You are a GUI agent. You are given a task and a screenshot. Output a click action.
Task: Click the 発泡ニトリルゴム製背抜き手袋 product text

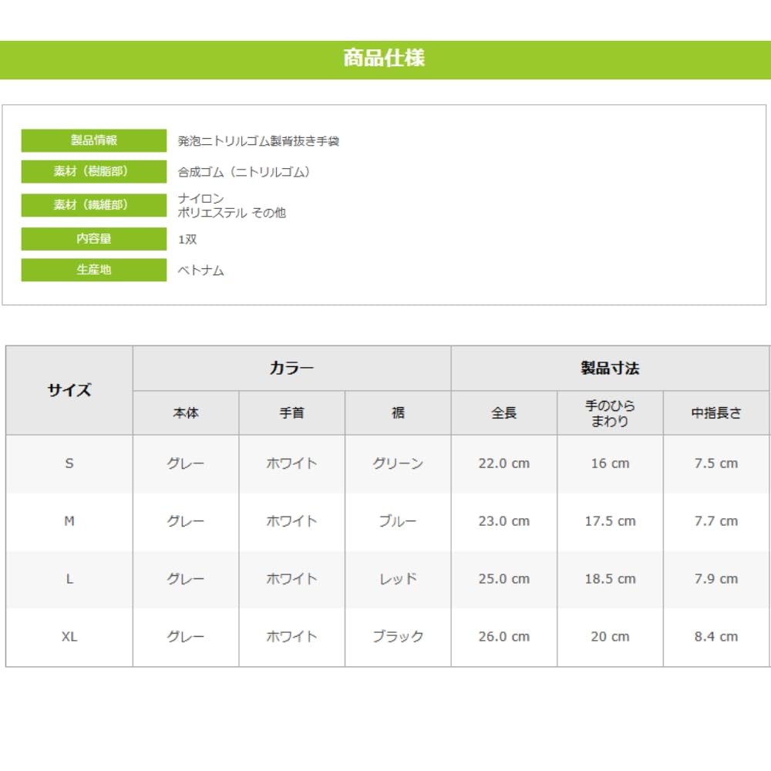pyautogui.click(x=258, y=141)
